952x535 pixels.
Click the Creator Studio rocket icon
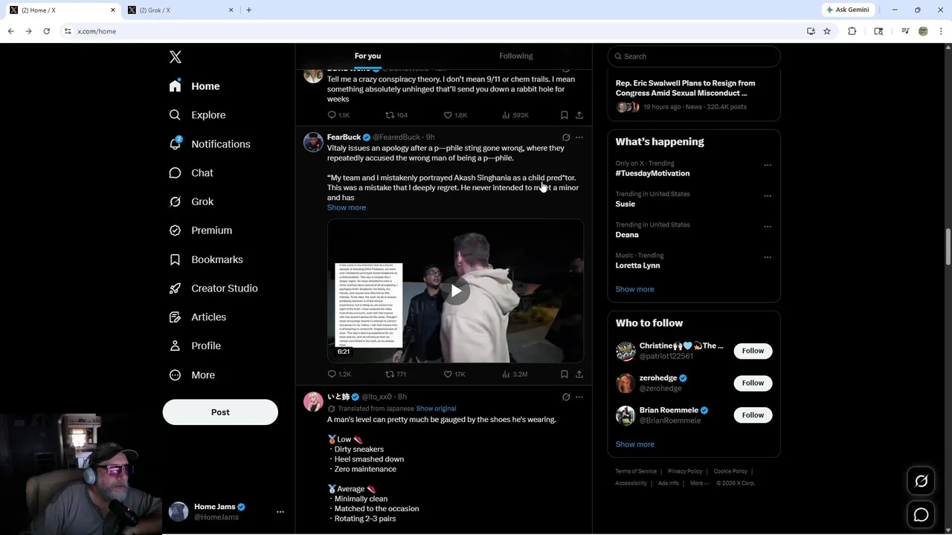coord(175,288)
